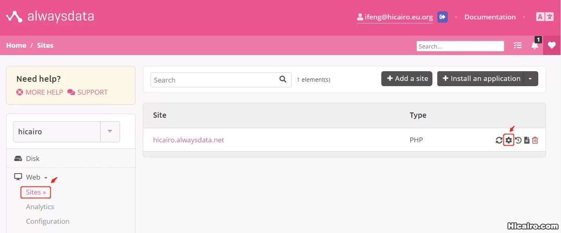Open the Install an application dropdown arrow
The width and height of the screenshot is (561, 233).
click(x=530, y=79)
